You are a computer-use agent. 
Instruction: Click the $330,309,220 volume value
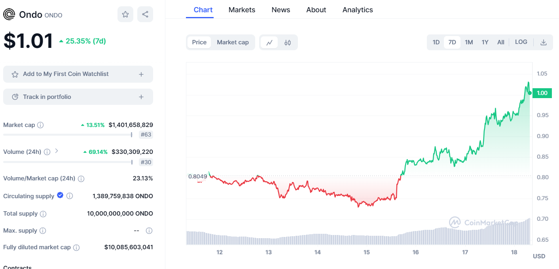click(132, 152)
